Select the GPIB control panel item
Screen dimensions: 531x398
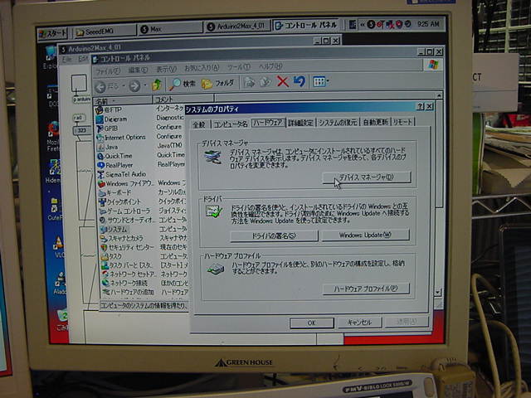point(107,129)
